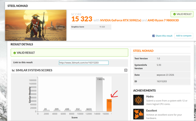196x121 pixels.
Task: Click the Excellent achievement title
Action: click(152, 111)
